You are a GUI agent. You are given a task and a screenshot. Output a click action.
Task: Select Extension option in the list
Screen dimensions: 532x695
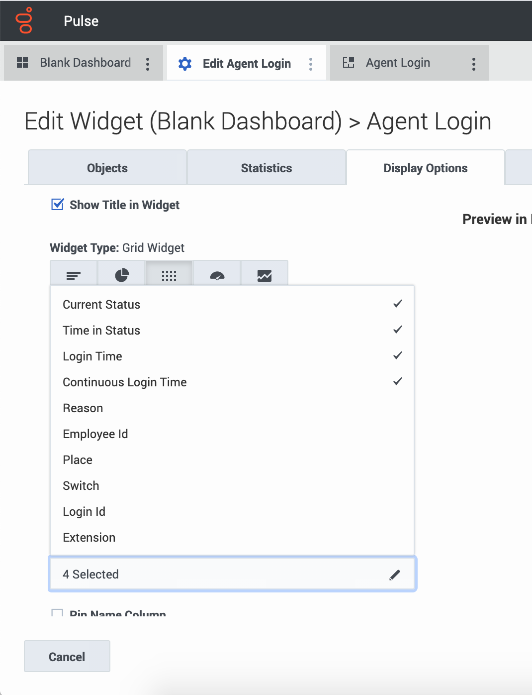(x=232, y=537)
